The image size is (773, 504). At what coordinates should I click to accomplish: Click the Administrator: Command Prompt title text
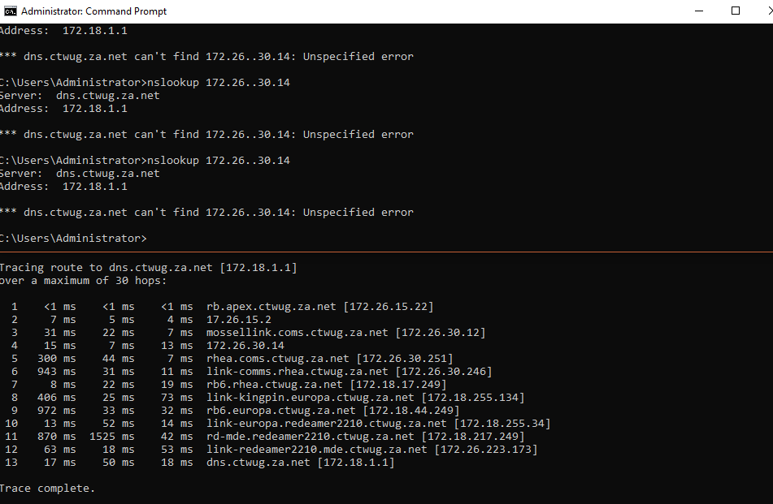(x=93, y=11)
